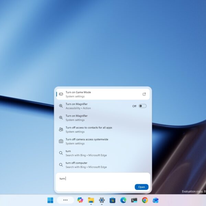Open Settings gear from the taskbar
The image size is (206, 206).
click(102, 200)
